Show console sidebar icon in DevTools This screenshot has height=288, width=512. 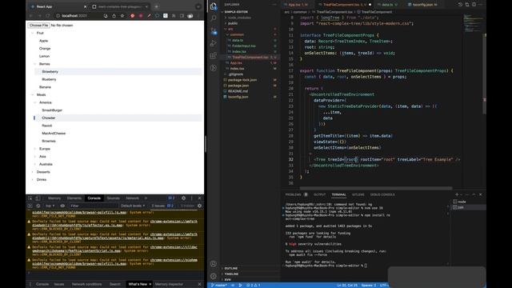point(30,206)
